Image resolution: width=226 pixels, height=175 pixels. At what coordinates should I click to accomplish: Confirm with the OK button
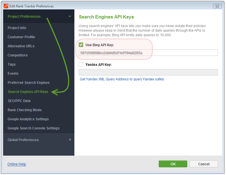click(x=173, y=164)
